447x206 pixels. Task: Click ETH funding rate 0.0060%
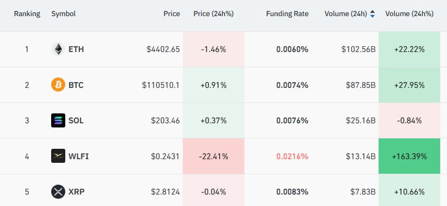(292, 49)
